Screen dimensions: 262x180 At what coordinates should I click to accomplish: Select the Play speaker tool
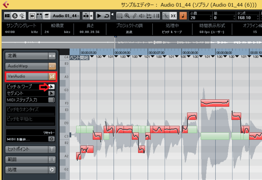point(142,16)
